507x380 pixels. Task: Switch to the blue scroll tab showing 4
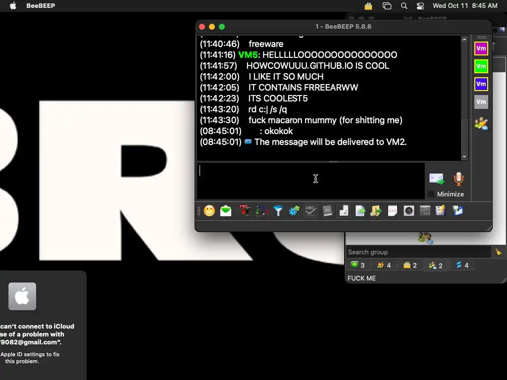(x=462, y=265)
